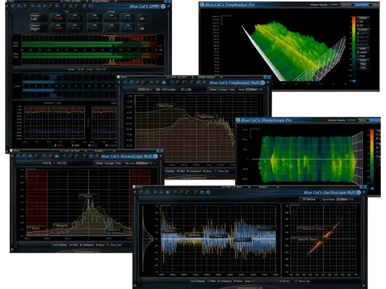Click the Drums curve label in StereoScope Multi
This screenshot has width=386, height=289.
tap(88, 197)
